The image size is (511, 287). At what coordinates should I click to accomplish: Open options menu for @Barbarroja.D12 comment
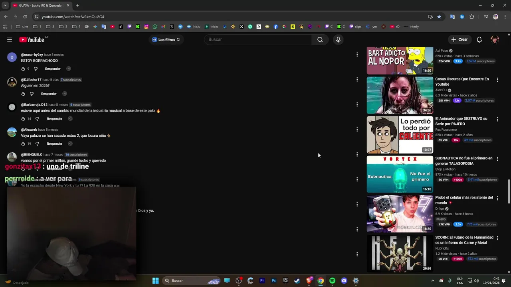[x=357, y=104]
